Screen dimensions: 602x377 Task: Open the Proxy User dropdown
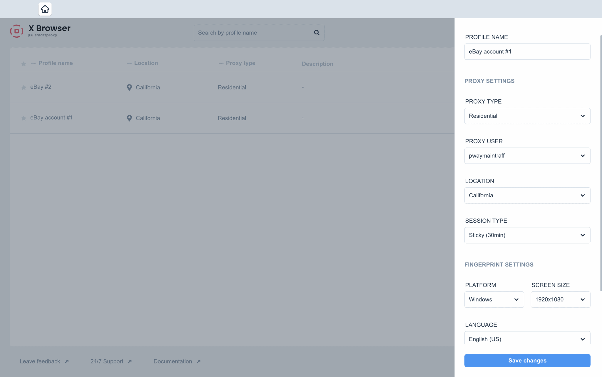[527, 156]
